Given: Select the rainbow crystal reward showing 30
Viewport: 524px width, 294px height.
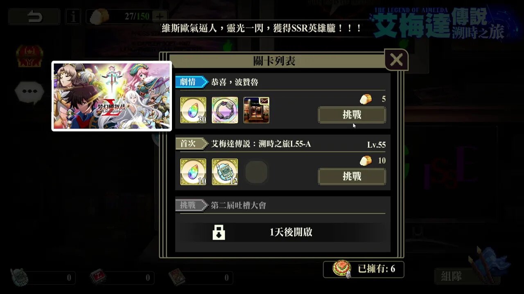Looking at the screenshot, I should pyautogui.click(x=193, y=110).
